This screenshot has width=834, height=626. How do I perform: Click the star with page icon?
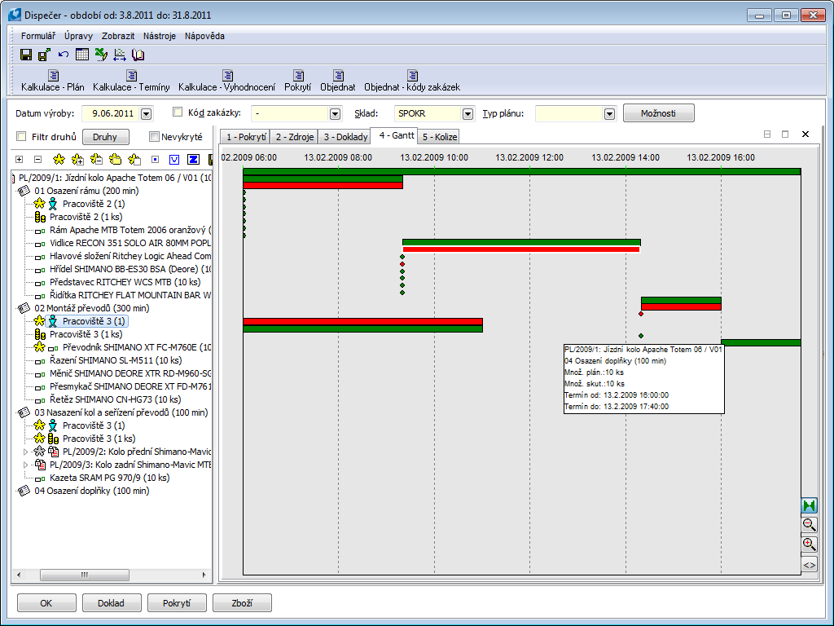coord(134,159)
